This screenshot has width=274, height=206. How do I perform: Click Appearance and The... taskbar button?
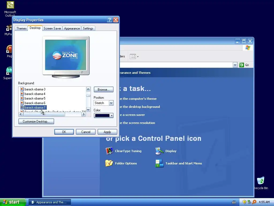[50, 202]
